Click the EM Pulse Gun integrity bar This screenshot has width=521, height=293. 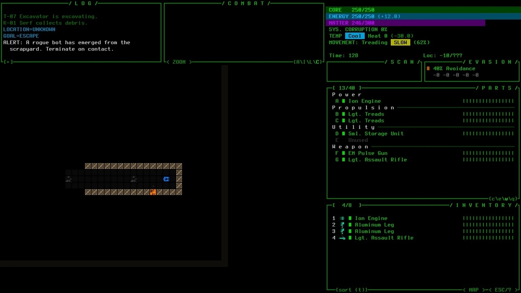[488, 153]
